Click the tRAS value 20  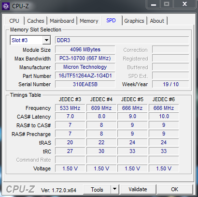[70, 142]
